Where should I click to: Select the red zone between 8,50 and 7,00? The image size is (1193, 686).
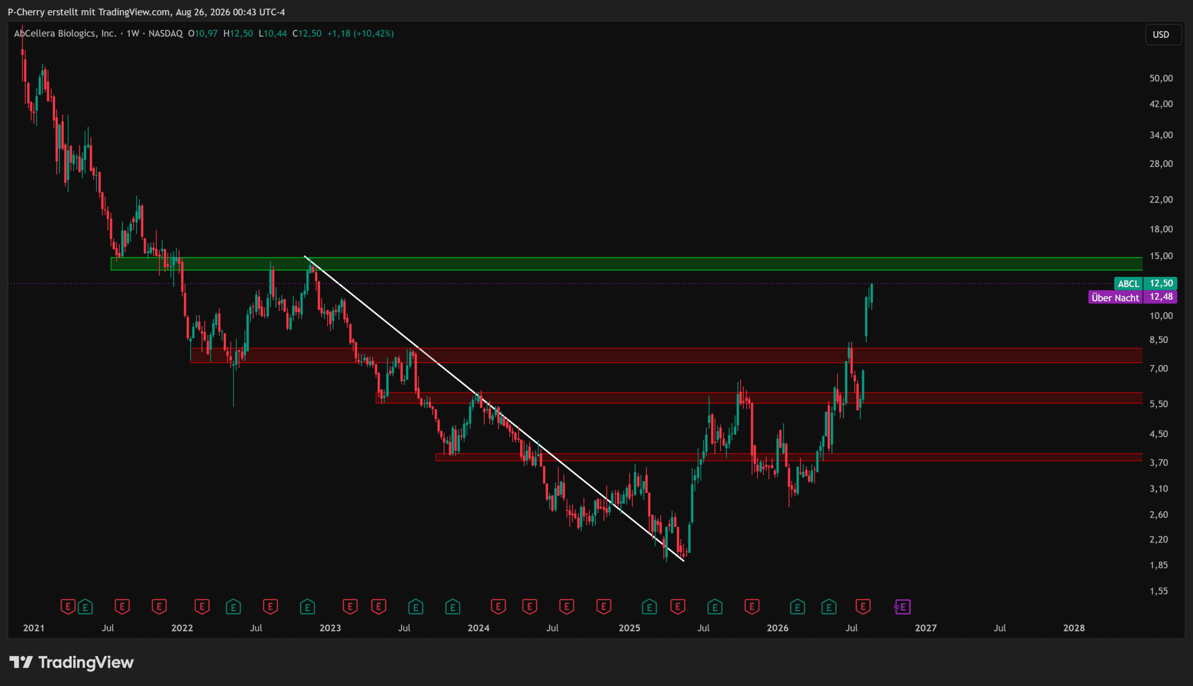click(x=666, y=355)
